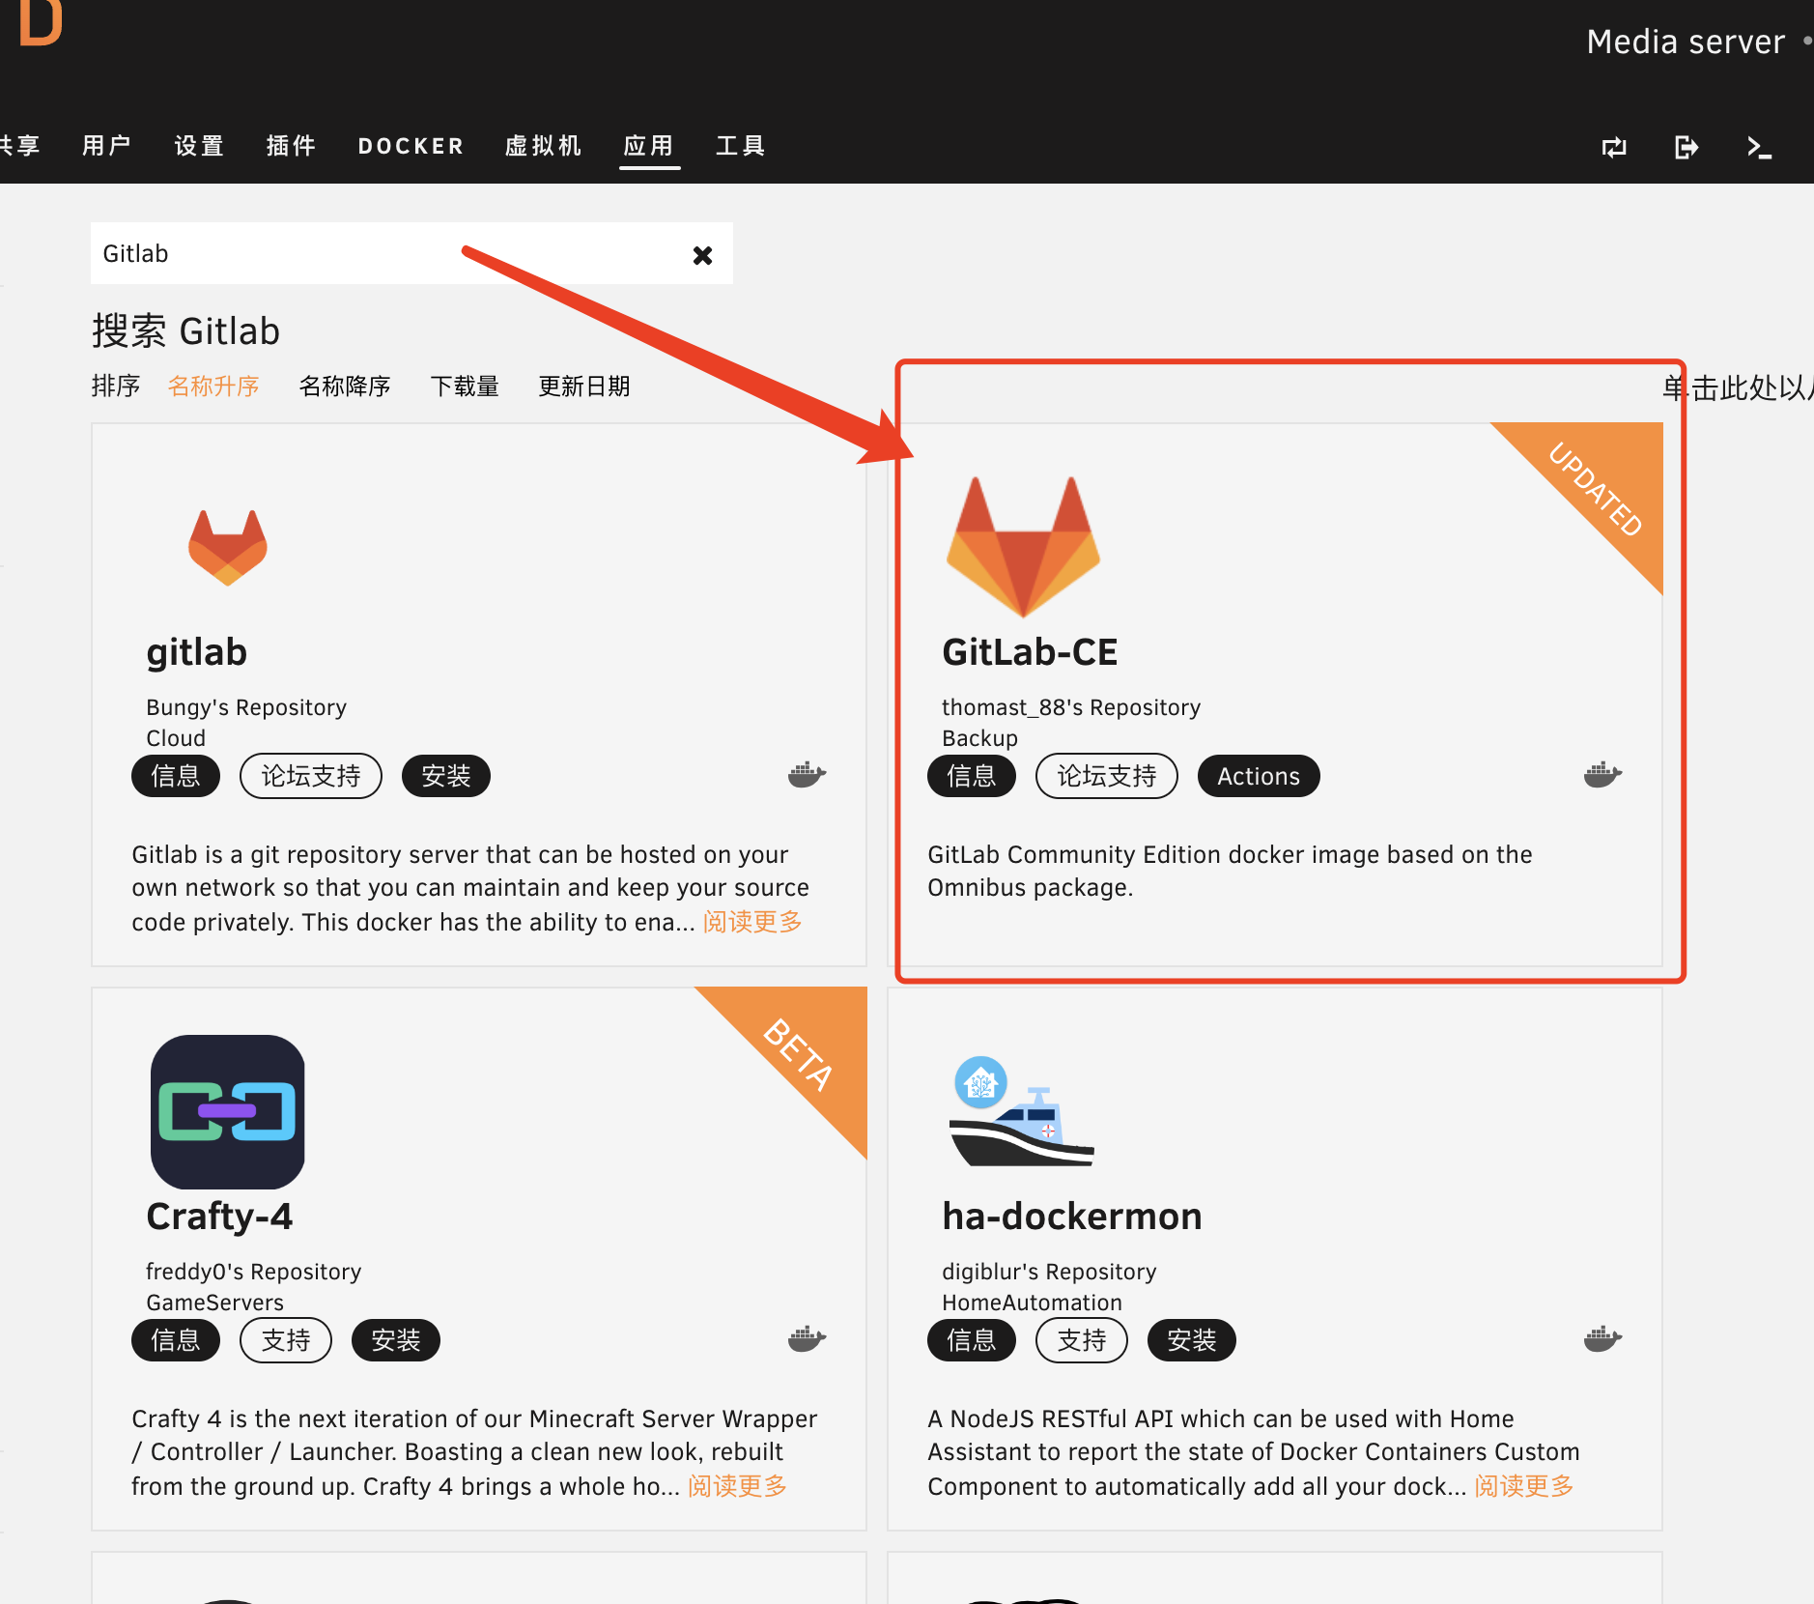
Task: Open the 工具 menu
Action: click(741, 146)
